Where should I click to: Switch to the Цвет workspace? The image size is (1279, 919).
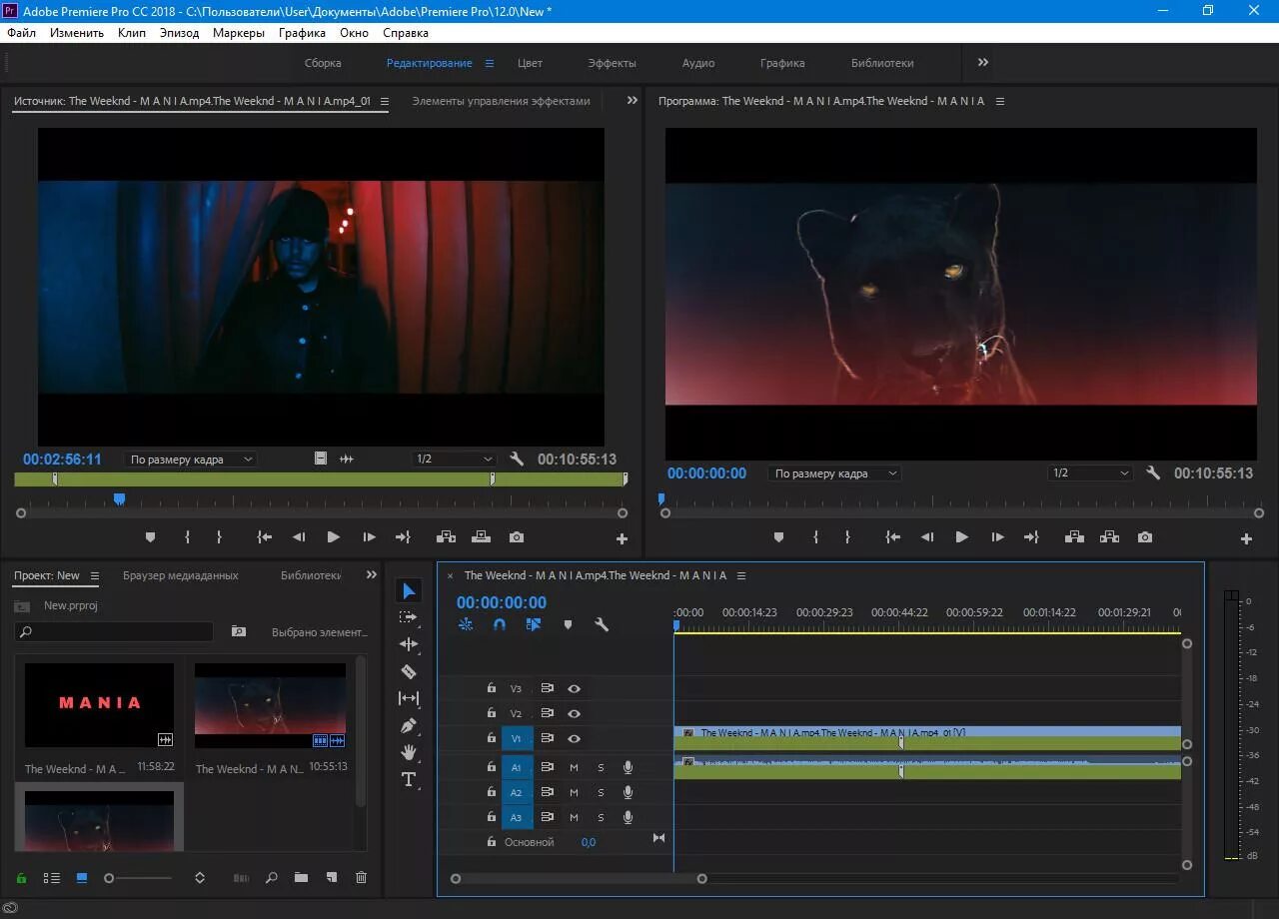coord(530,62)
